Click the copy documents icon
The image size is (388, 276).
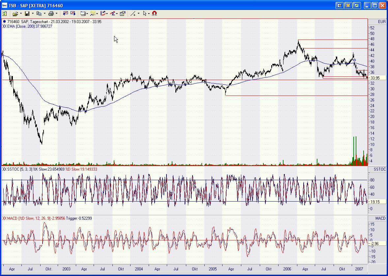click(x=39, y=14)
